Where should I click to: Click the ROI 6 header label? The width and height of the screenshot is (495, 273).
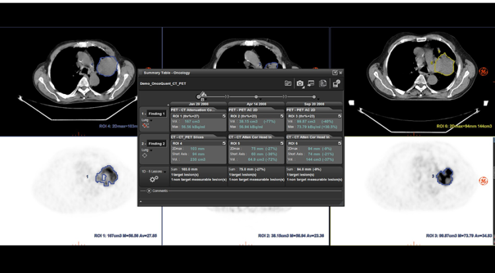pyautogui.click(x=293, y=143)
